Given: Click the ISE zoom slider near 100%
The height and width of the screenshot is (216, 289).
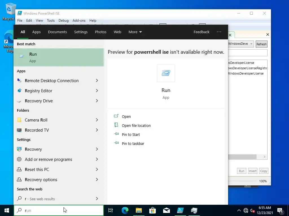Looking at the screenshot, I should coord(242,181).
